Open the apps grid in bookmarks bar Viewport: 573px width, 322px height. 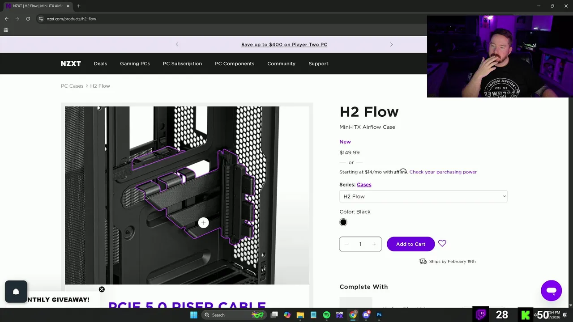point(6,30)
